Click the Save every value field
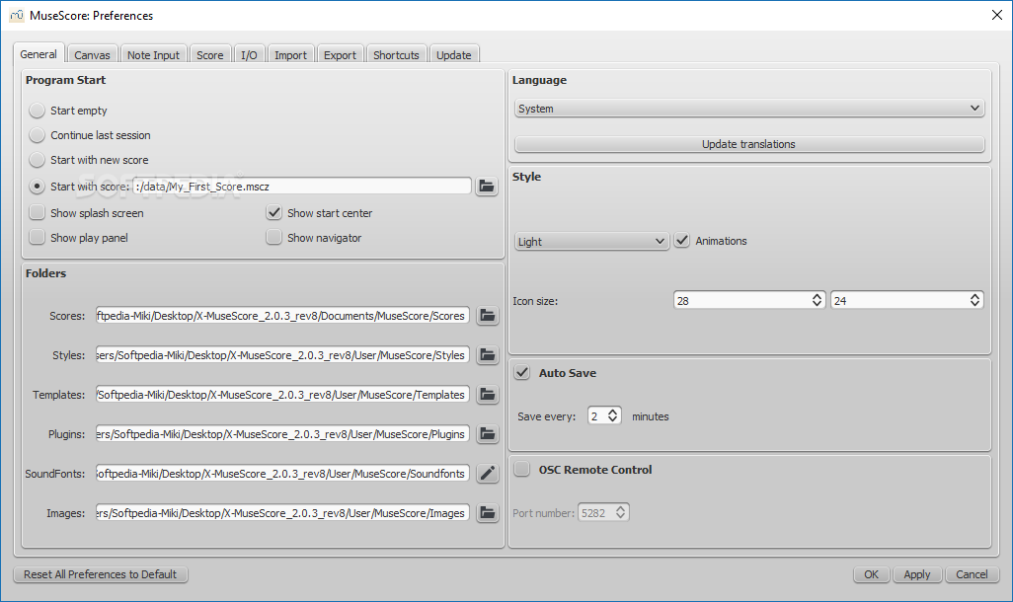 point(596,416)
